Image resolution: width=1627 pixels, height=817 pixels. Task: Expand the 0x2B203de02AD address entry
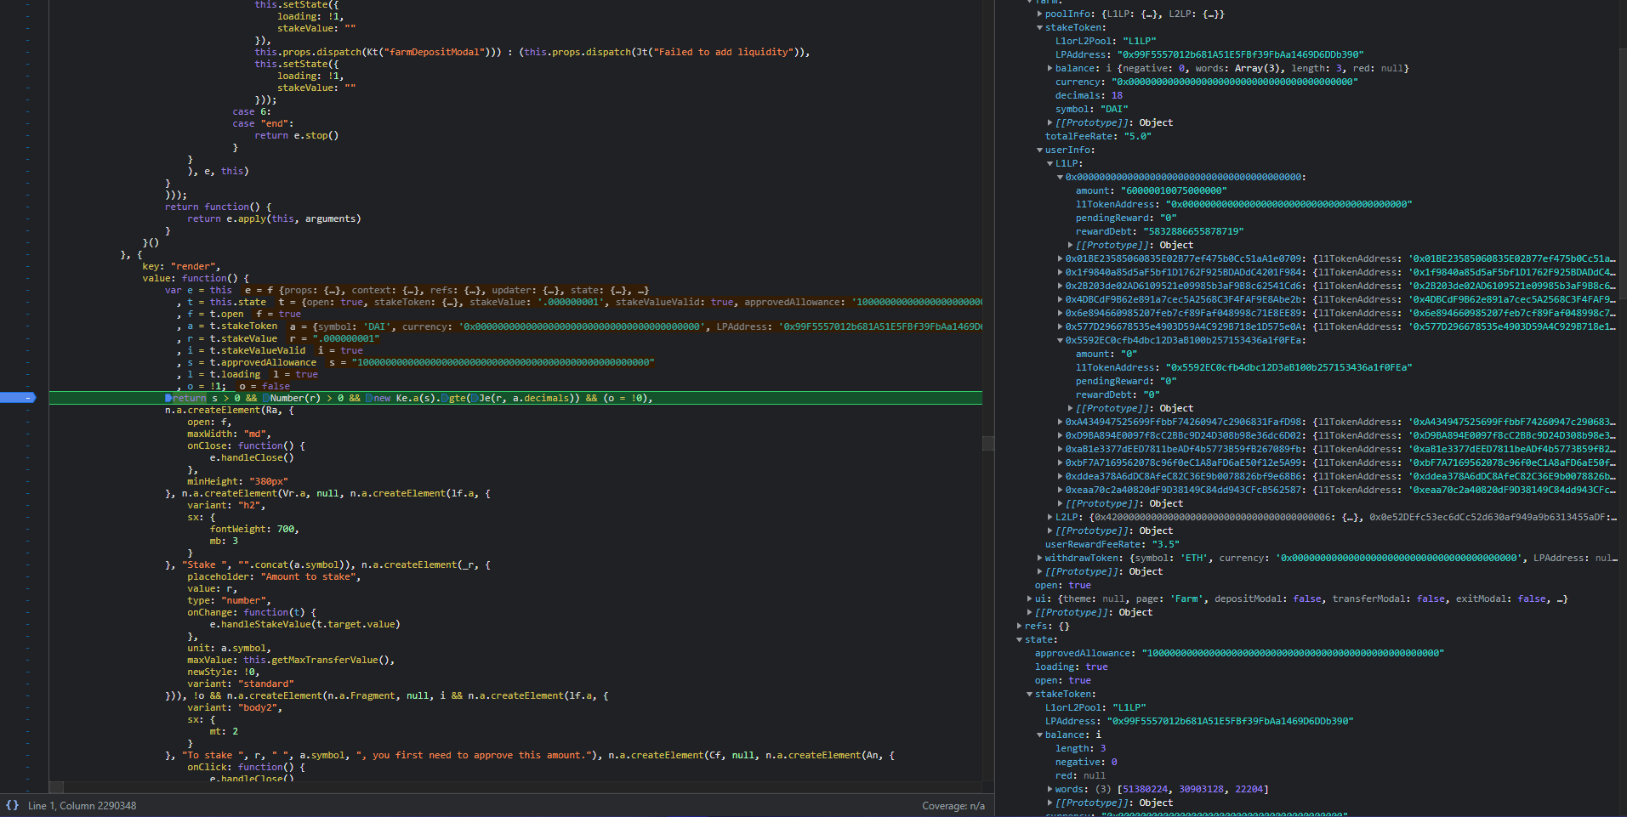click(1060, 286)
